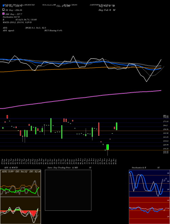Click the white 50 Day legend swatch

pyautogui.click(x=3, y=10)
